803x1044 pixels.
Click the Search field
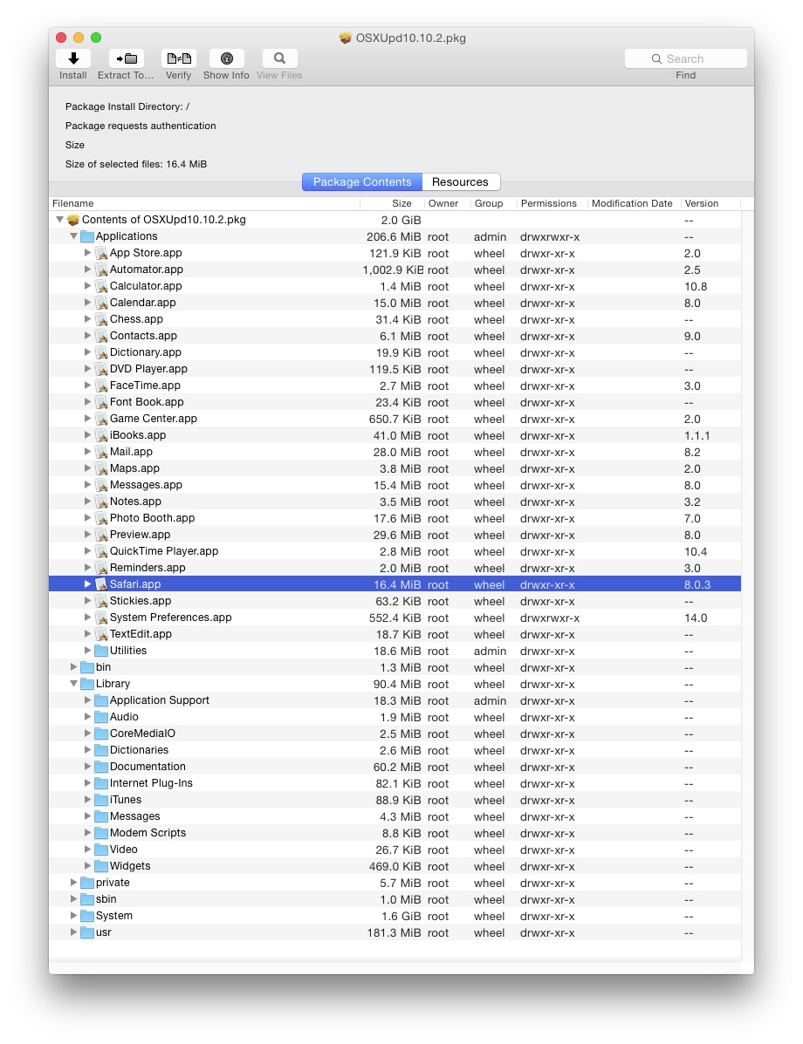click(x=686, y=58)
